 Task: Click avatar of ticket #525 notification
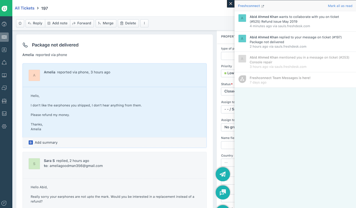[x=242, y=18]
